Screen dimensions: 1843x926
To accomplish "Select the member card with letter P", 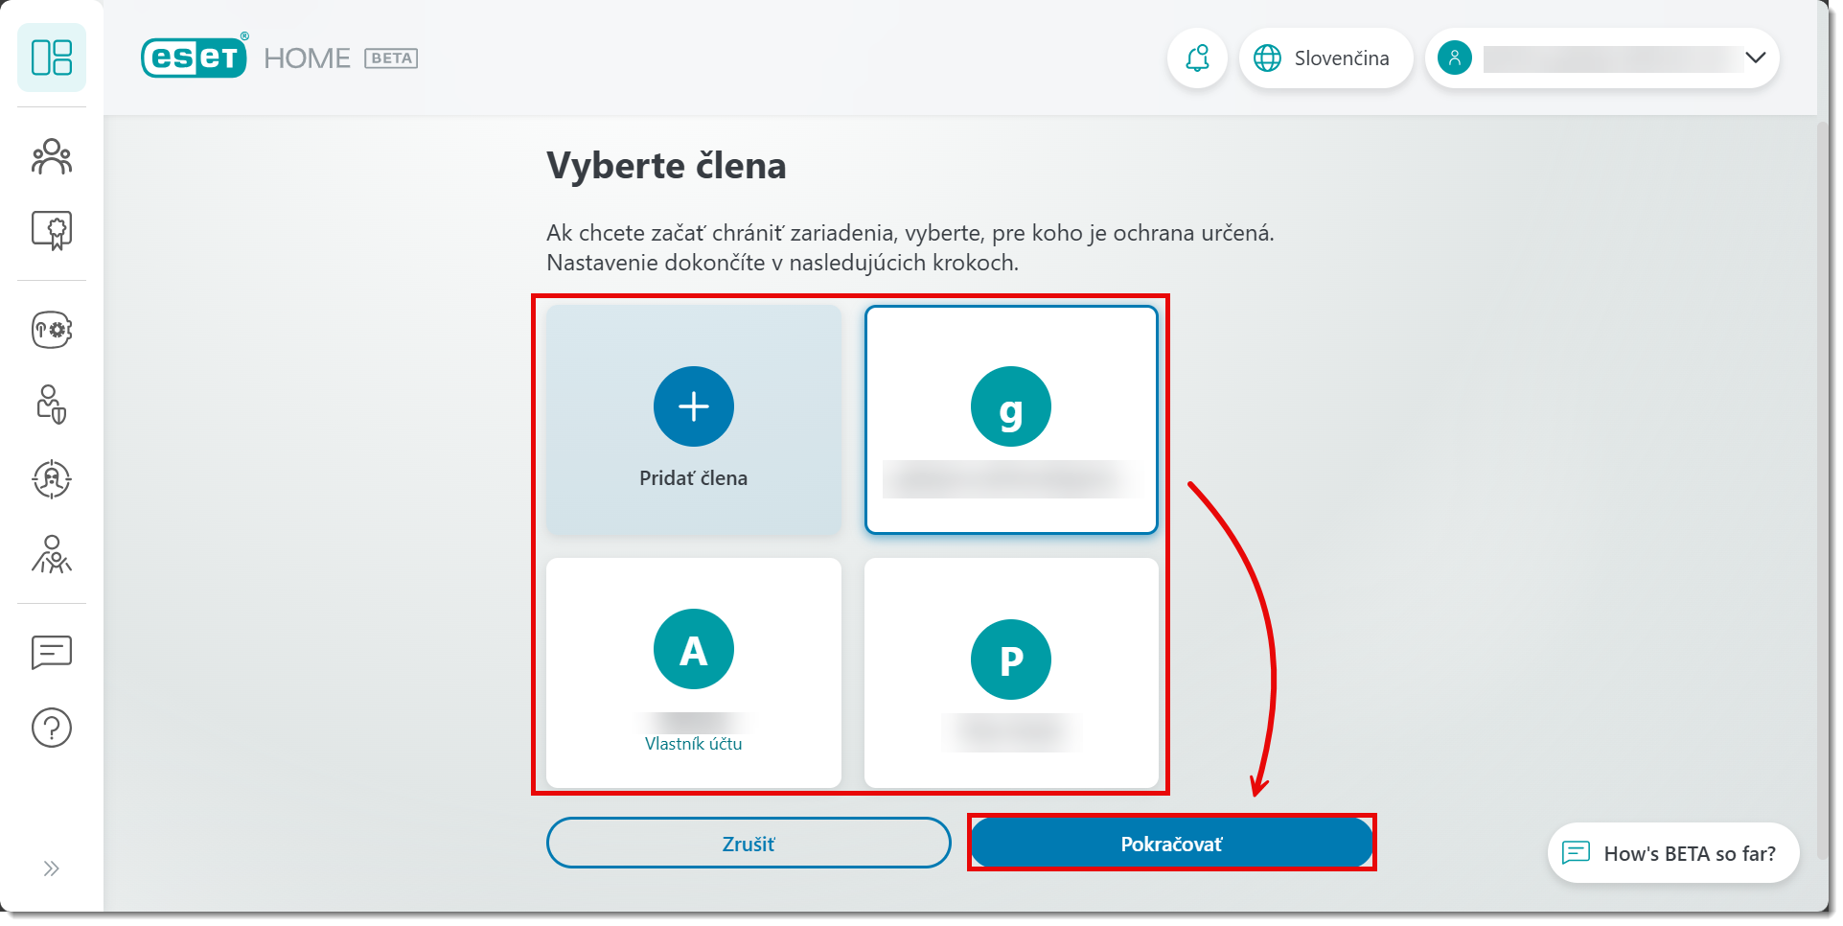I will tap(1011, 673).
